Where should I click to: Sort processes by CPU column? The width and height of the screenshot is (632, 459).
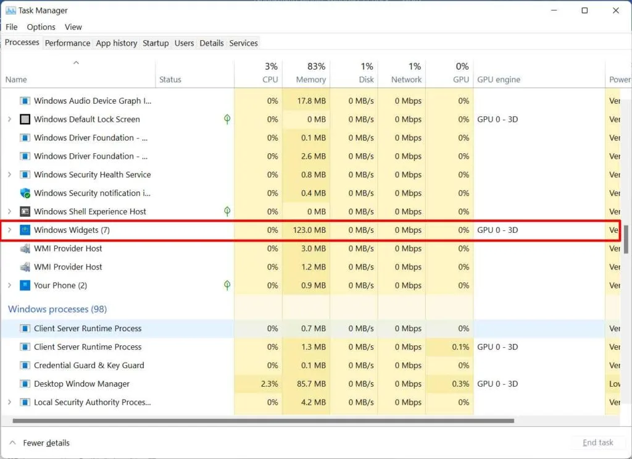click(x=258, y=74)
